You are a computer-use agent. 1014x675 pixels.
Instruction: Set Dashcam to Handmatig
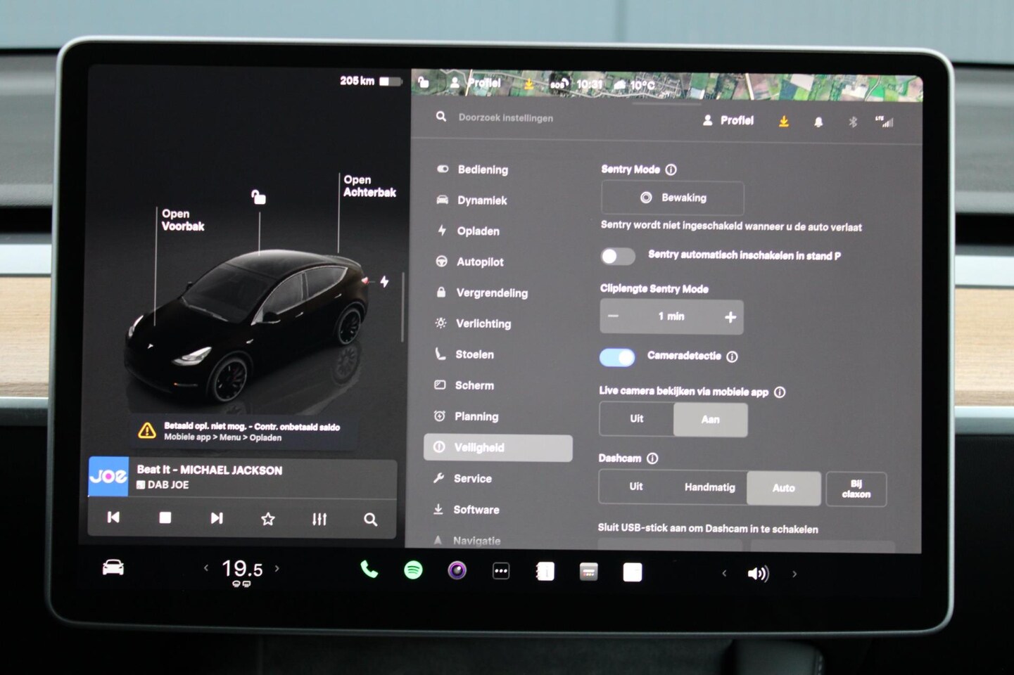709,487
